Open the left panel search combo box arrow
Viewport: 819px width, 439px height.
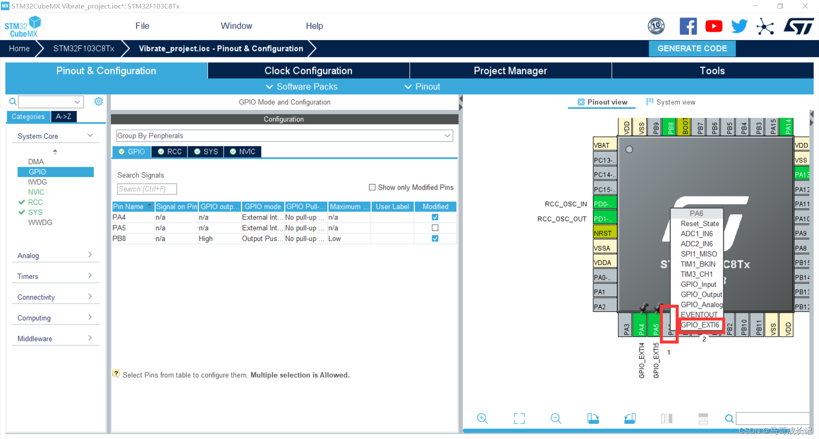click(77, 102)
